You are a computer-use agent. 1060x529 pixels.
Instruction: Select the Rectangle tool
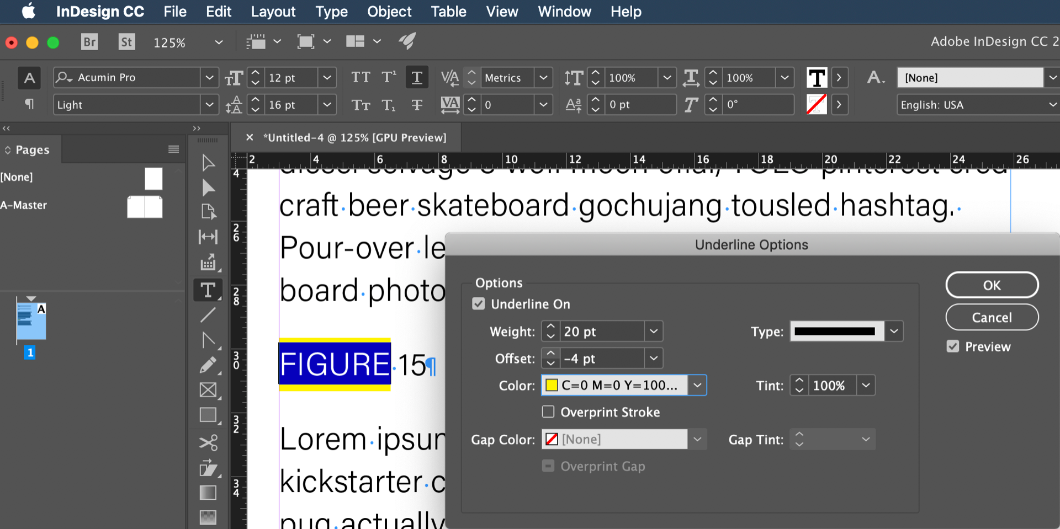tap(208, 415)
